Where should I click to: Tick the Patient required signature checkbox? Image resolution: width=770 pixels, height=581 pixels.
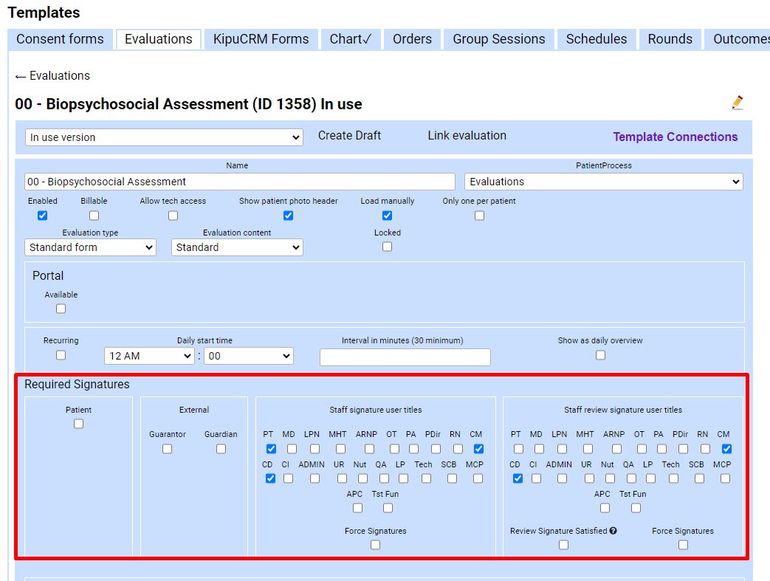coord(78,424)
